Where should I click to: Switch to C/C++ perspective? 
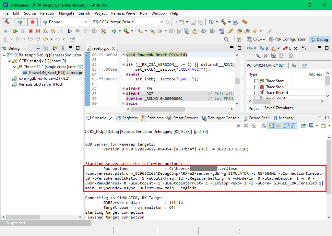coord(256,39)
